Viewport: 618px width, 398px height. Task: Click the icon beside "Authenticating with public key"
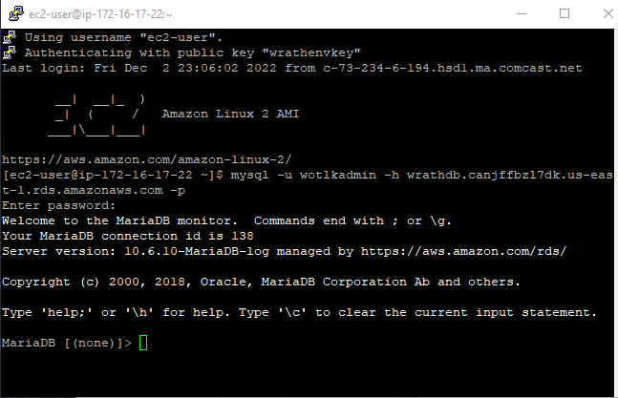click(x=9, y=52)
